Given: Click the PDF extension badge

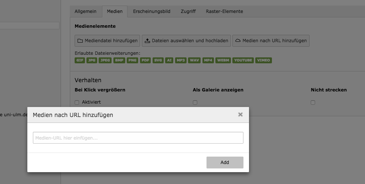Looking at the screenshot, I should (x=146, y=60).
